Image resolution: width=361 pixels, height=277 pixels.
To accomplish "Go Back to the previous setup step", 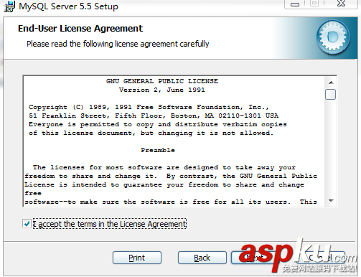I will coord(202,258).
